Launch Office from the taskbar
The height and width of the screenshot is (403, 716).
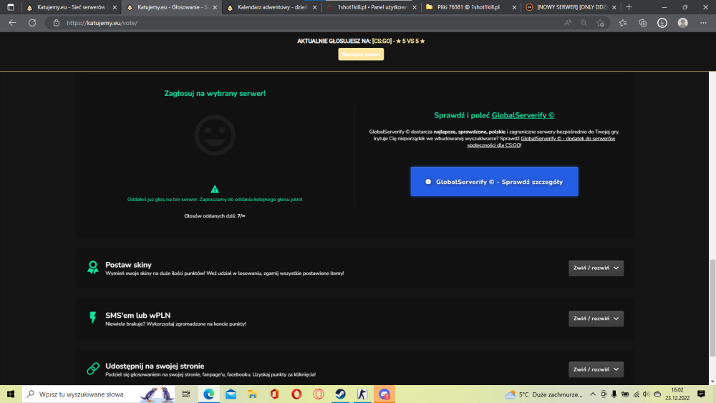pos(274,394)
